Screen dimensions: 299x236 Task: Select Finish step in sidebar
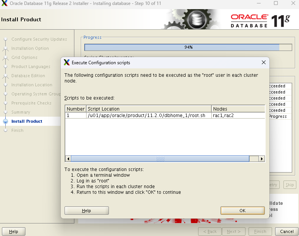[x=17, y=130]
